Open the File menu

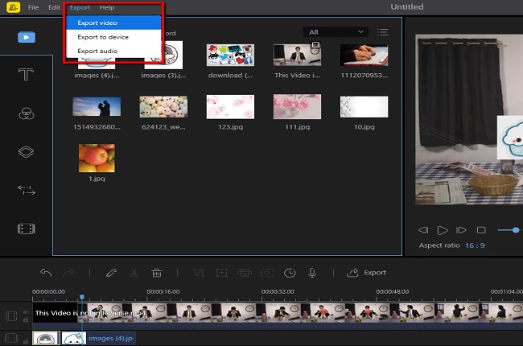33,7
